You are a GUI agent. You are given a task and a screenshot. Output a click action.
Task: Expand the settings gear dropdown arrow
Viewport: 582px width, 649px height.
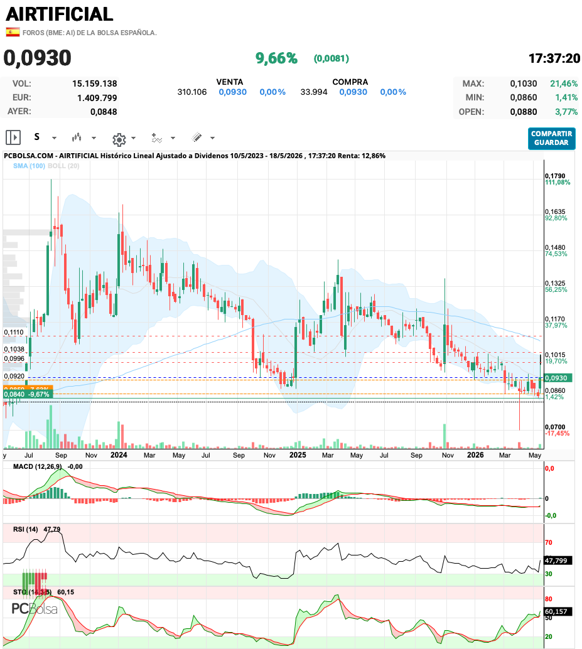point(133,138)
